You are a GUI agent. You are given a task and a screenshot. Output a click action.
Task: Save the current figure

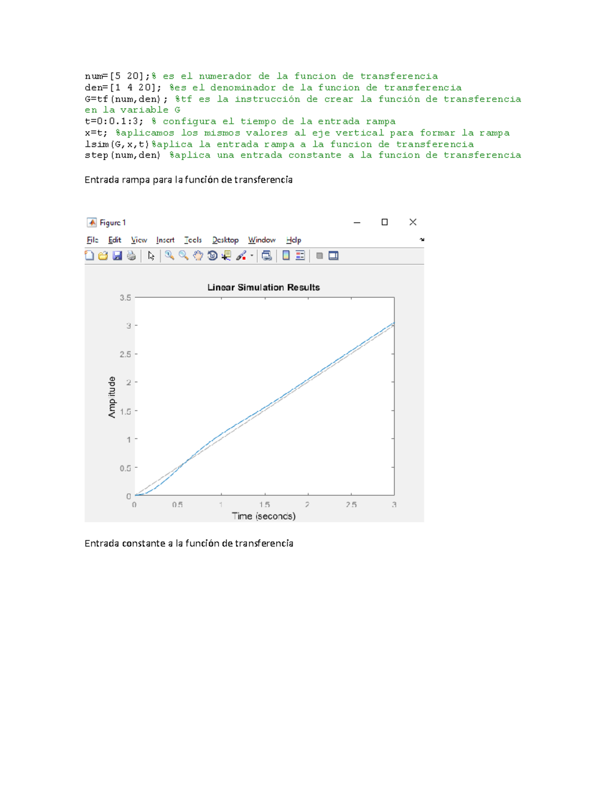pos(117,255)
